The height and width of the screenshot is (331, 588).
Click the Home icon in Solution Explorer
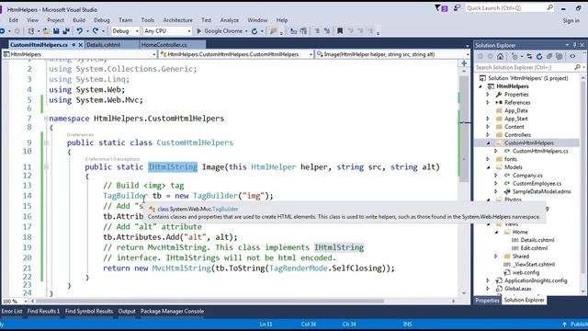pos(500,56)
